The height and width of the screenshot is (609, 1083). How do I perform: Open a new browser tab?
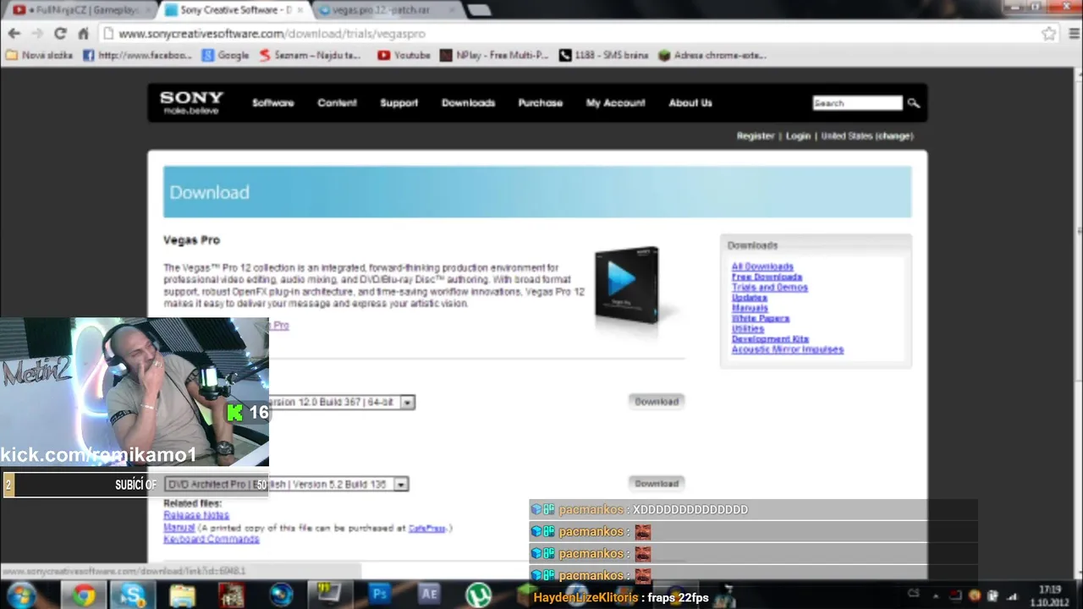click(x=478, y=10)
